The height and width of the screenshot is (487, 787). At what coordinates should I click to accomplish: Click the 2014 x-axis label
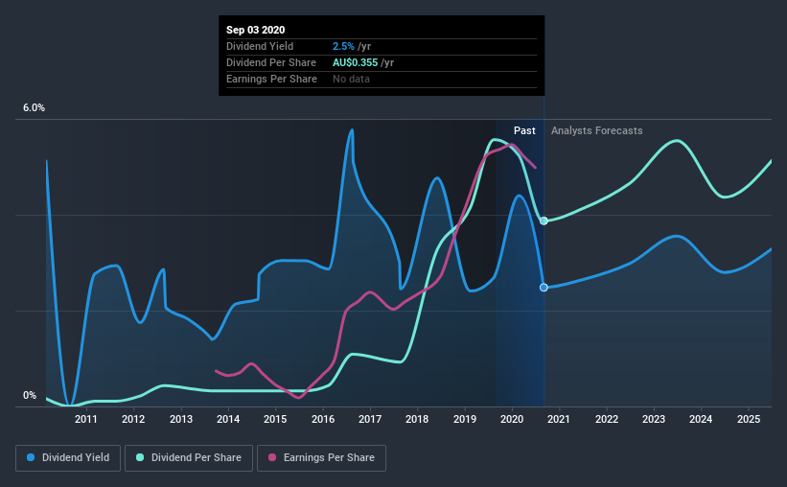click(x=228, y=419)
